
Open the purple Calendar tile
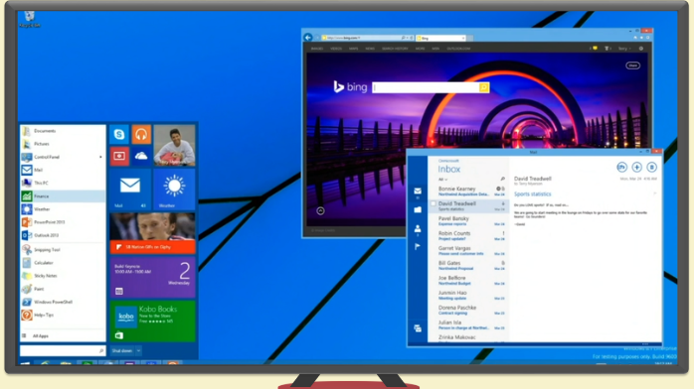coord(153,277)
